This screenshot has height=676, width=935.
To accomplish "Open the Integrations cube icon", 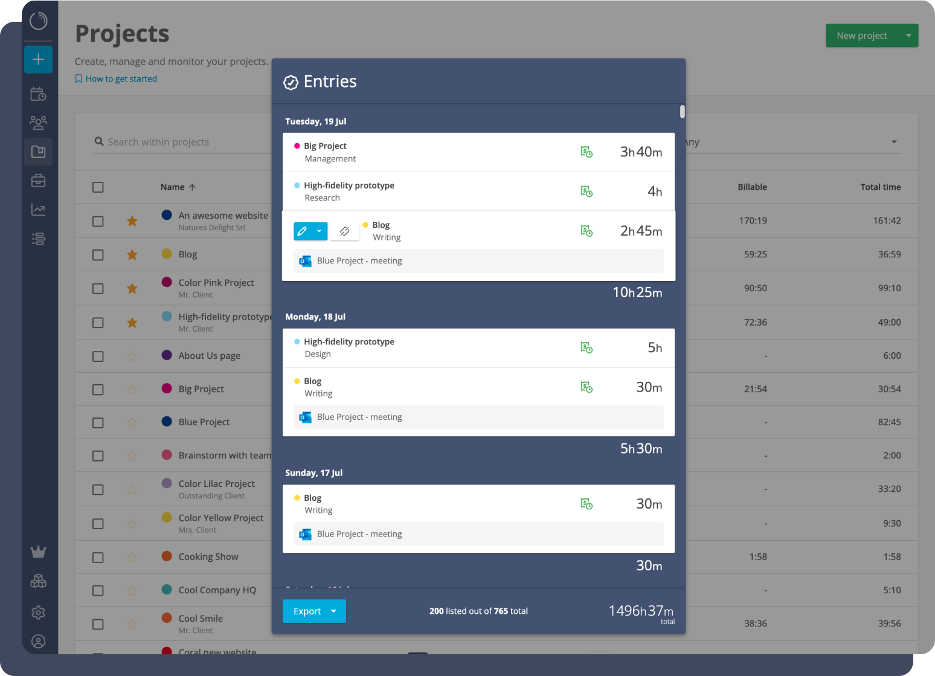I will point(38,581).
